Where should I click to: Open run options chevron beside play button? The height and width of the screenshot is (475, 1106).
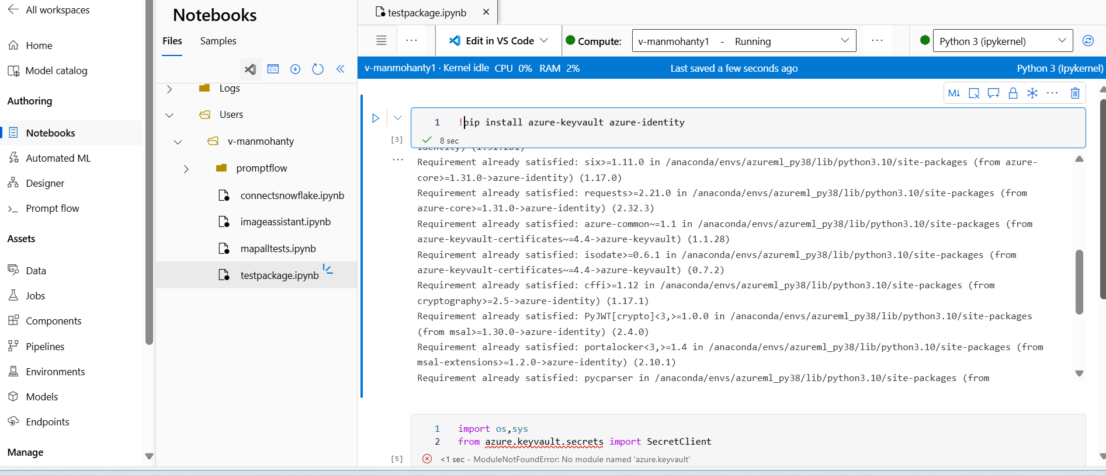[x=398, y=118]
